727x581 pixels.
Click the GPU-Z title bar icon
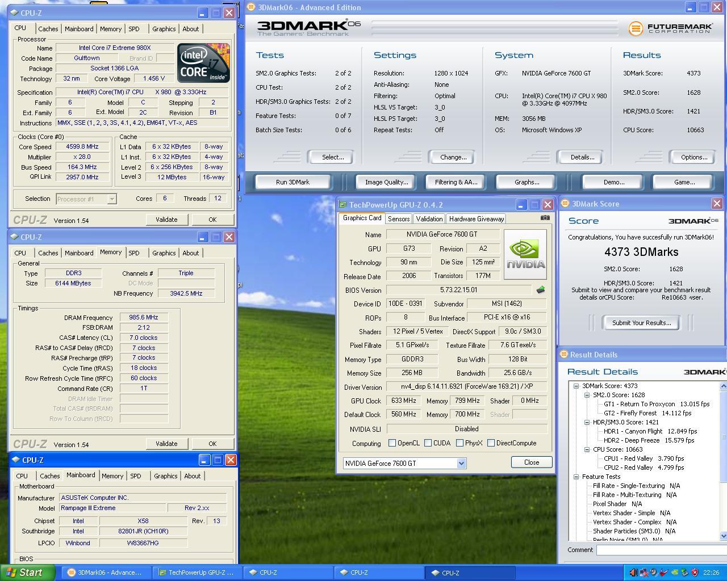[x=342, y=205]
